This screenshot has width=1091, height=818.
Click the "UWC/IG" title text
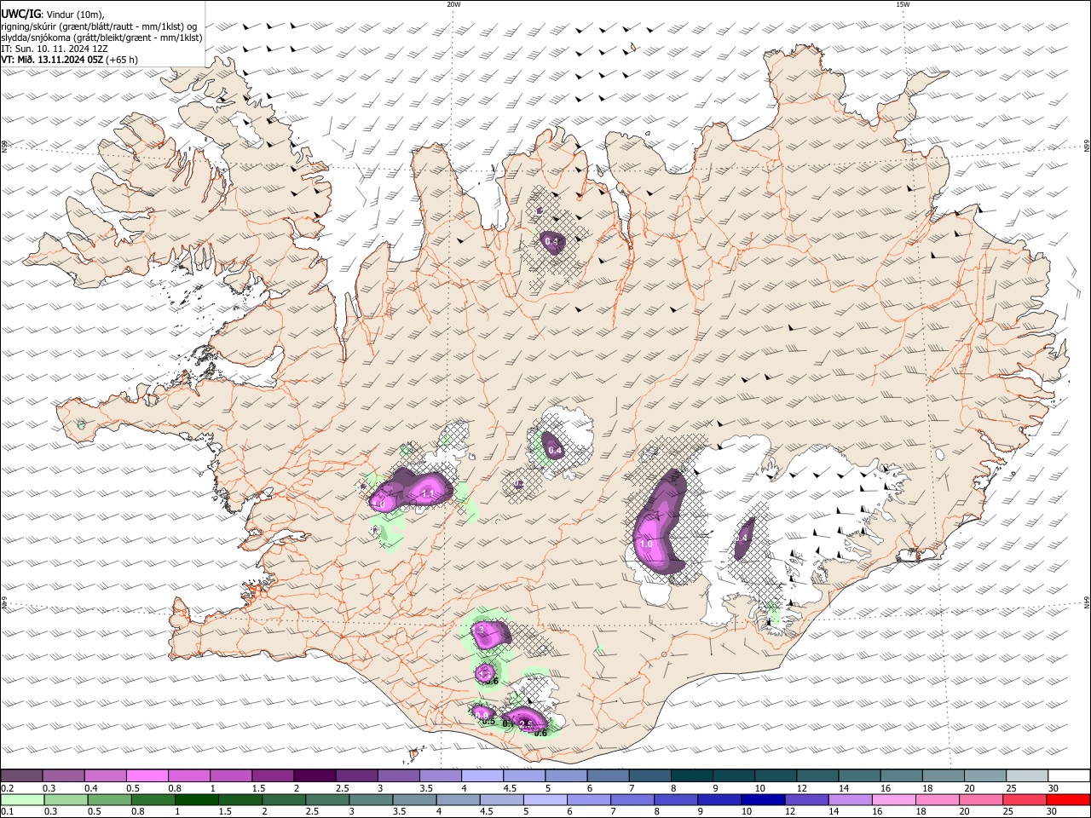[21, 14]
